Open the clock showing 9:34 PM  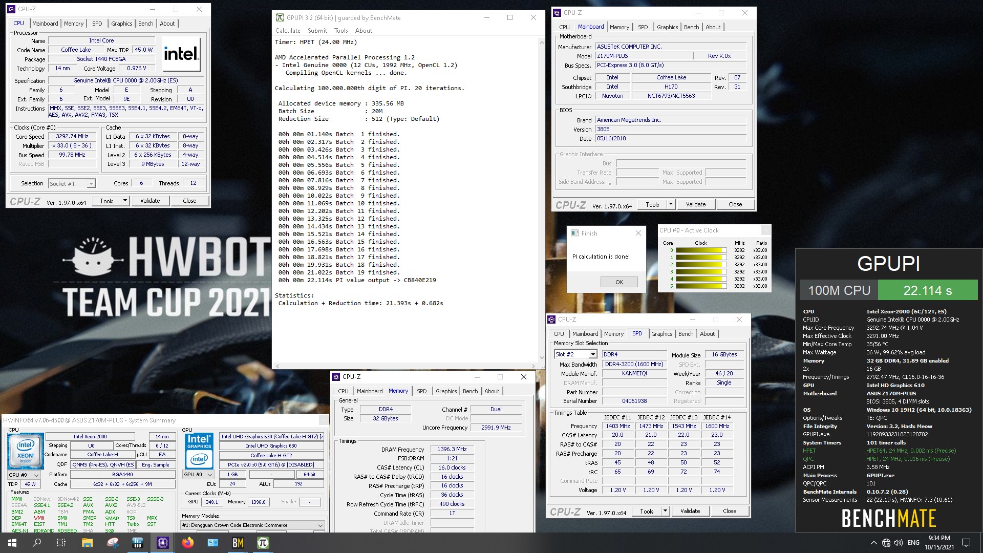939,543
